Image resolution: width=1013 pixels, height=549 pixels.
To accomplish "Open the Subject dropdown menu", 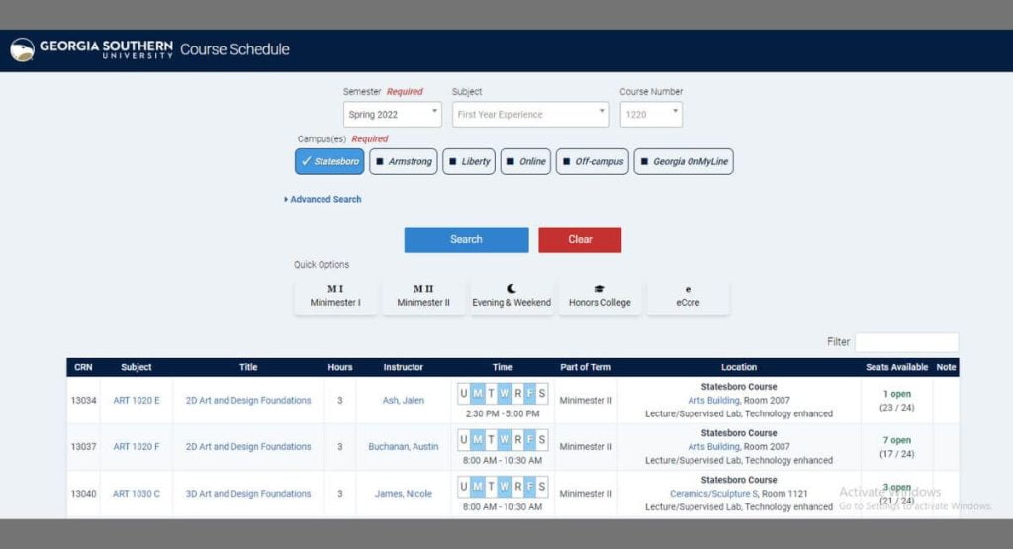I will (530, 115).
